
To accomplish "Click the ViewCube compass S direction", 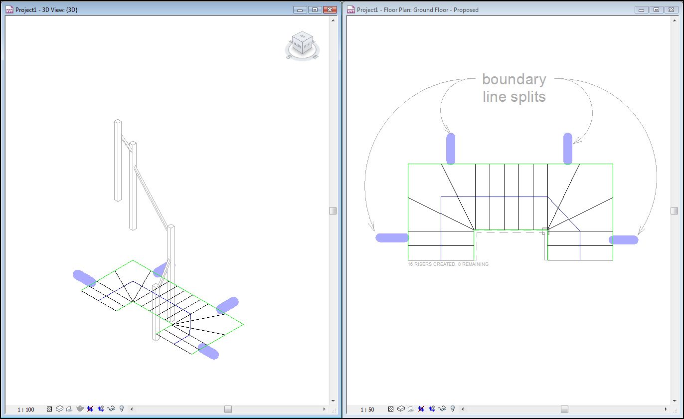I will point(288,57).
